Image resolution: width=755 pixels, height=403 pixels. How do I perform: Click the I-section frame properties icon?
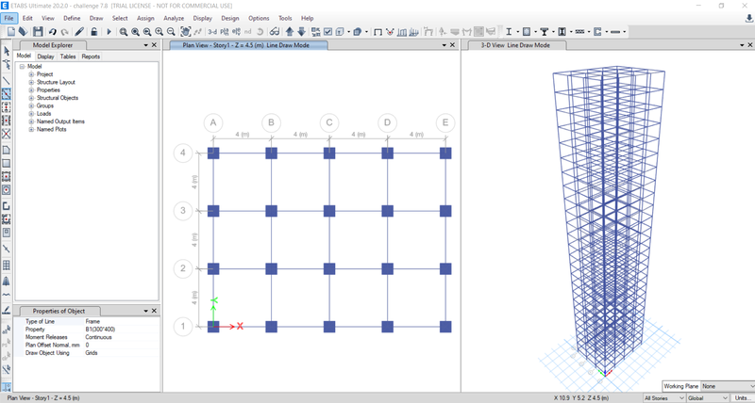point(509,32)
